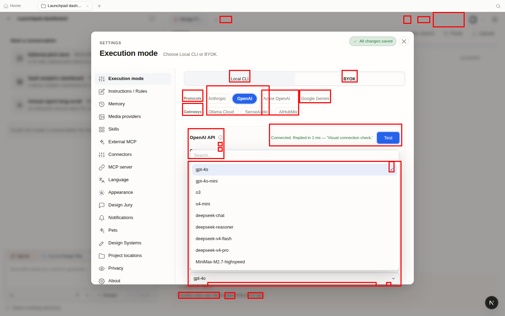Click the magnifier search icon in the tab bar

(x=498, y=6)
